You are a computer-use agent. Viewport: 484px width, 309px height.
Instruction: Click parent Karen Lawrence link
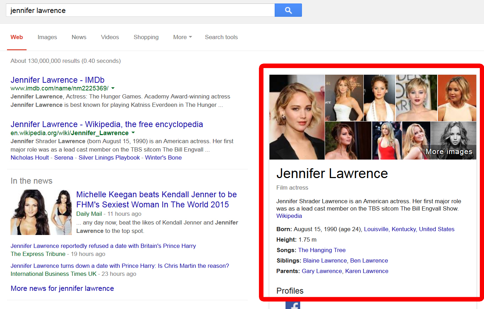pos(367,271)
